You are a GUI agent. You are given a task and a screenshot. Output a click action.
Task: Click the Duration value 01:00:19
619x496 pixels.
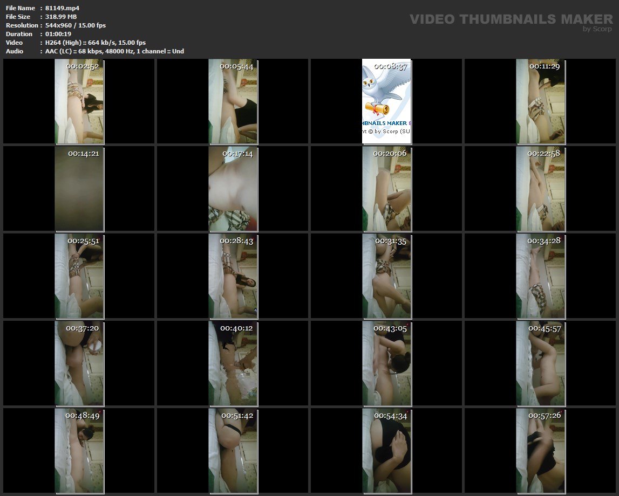pos(58,34)
